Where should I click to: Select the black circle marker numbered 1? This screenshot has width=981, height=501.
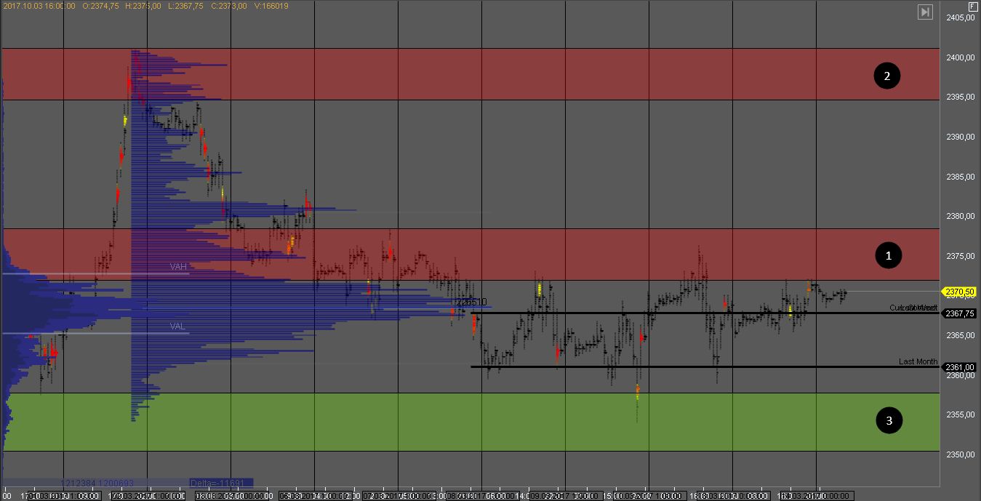click(887, 255)
